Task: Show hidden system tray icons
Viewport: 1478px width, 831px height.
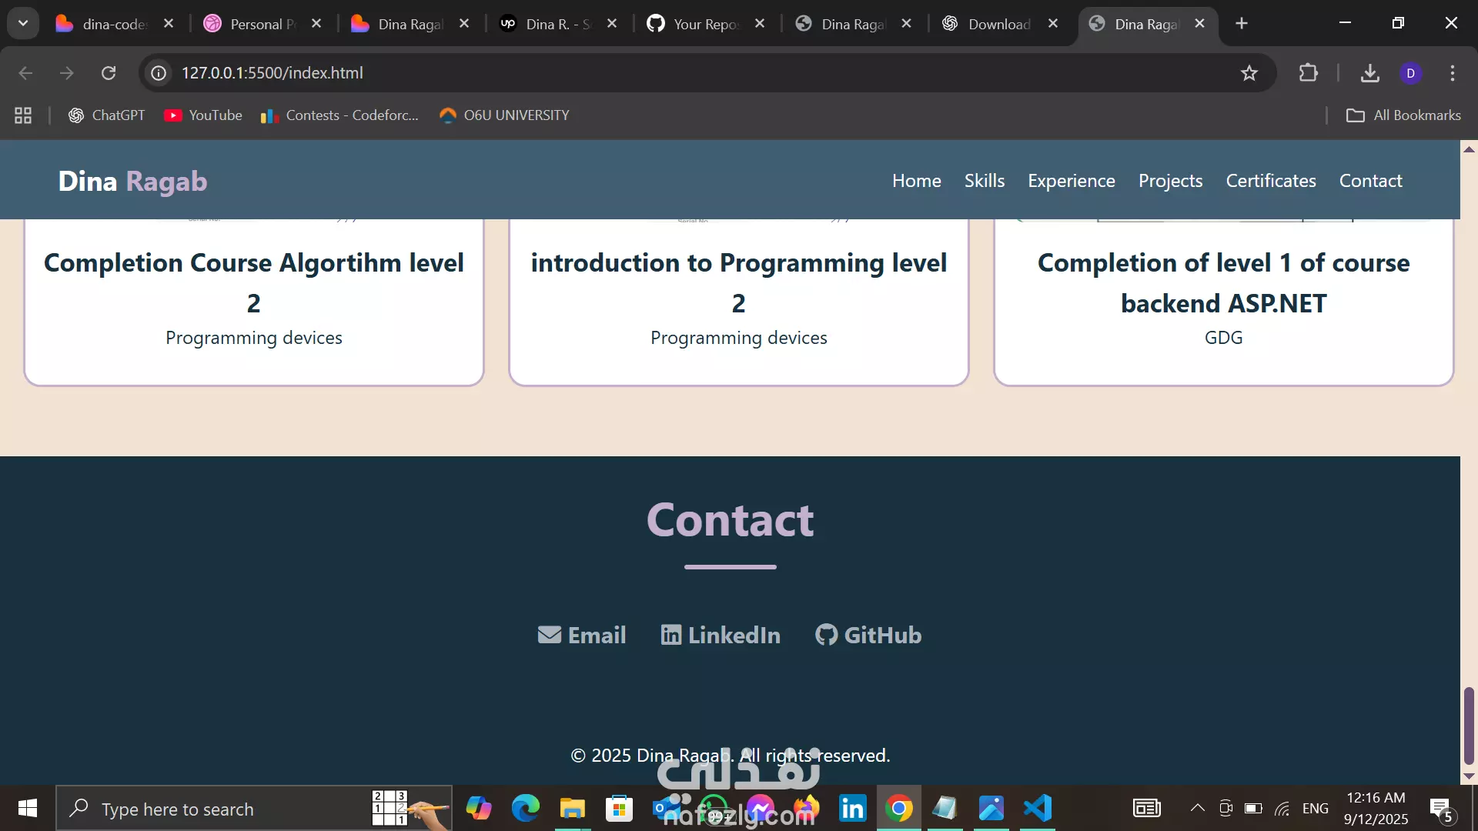Action: (1197, 808)
